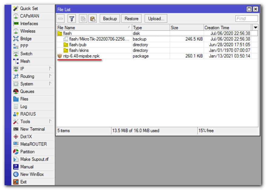Click the Find search field
The height and width of the screenshot is (190, 266).
point(246,19)
